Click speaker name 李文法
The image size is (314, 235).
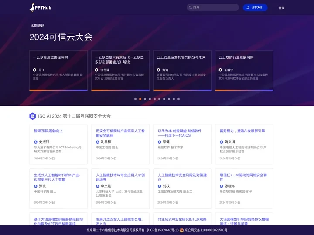pos(106,186)
